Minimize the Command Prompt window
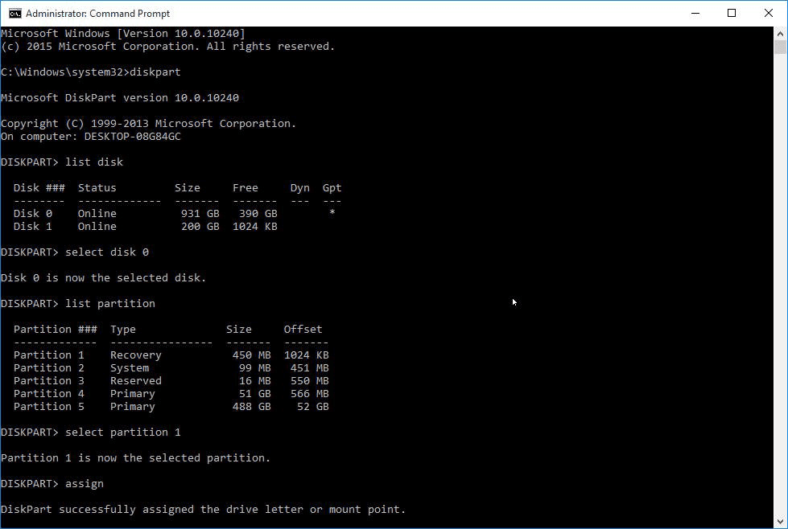Image resolution: width=788 pixels, height=529 pixels. tap(694, 13)
